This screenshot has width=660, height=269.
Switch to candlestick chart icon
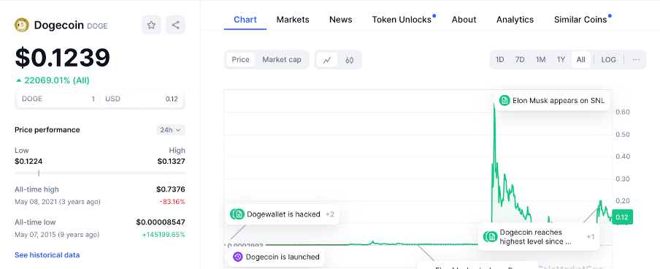(x=350, y=60)
